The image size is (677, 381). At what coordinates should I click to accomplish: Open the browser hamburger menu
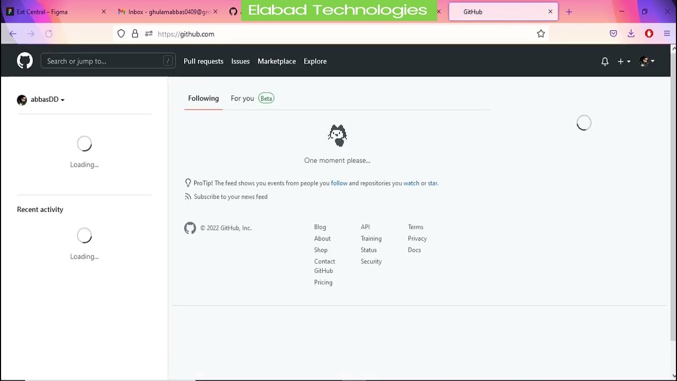click(667, 34)
